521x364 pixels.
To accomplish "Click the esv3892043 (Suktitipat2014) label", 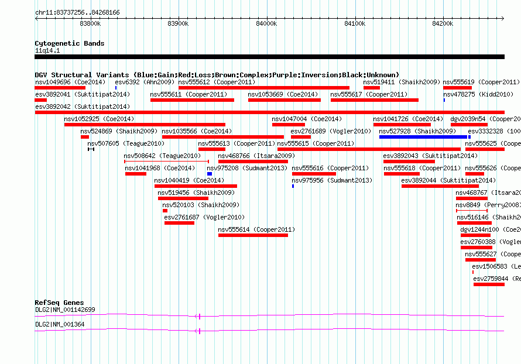I will point(430,156).
